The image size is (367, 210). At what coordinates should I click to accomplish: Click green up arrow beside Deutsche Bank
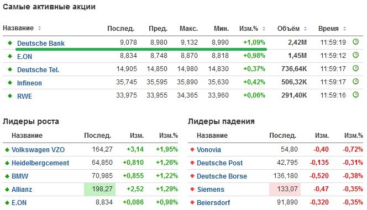point(10,42)
